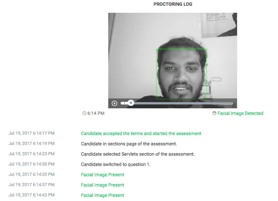Select the 6:14 PM timestamp under video
Image resolution: width=278 pixels, height=201 pixels.
(x=96, y=113)
